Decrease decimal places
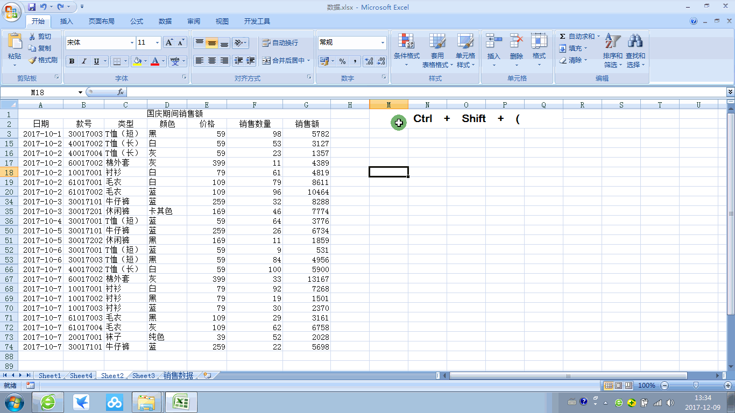 381,61
